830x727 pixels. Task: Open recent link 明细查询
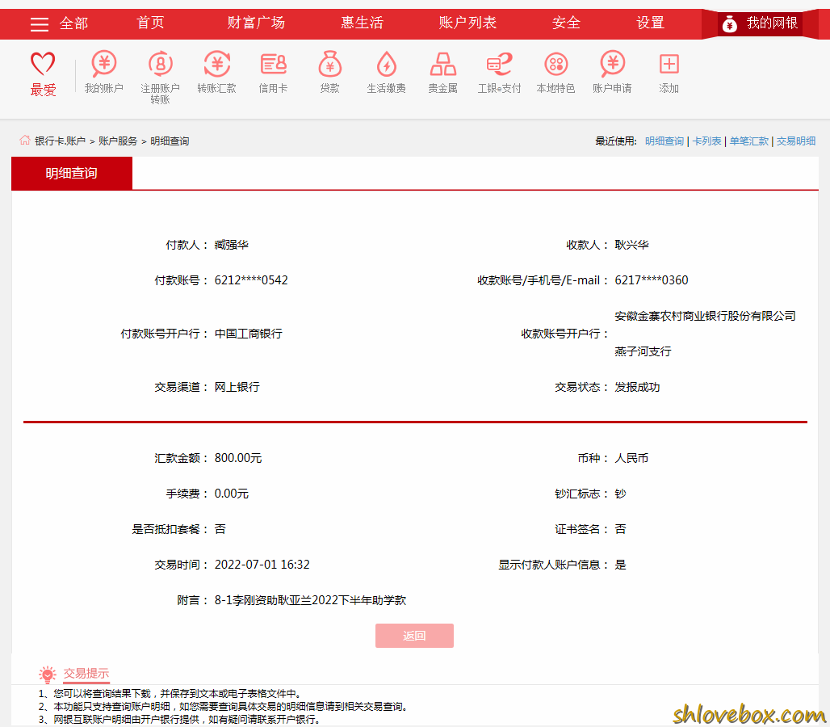tap(664, 141)
